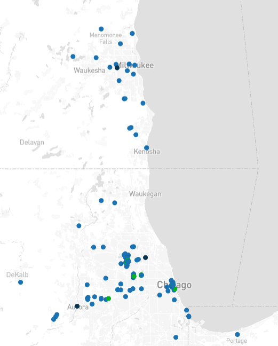Viewport: 278px width, 346px height.
Task: Select the marker just north of Kenosha
Action: 136,135
